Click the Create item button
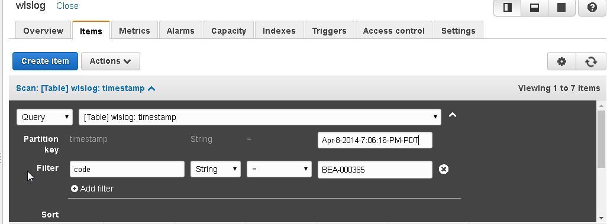Image resolution: width=607 pixels, height=224 pixels. (x=46, y=61)
